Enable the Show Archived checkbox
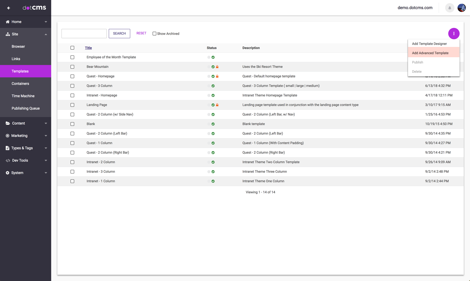This screenshot has height=281, width=470. tap(154, 34)
